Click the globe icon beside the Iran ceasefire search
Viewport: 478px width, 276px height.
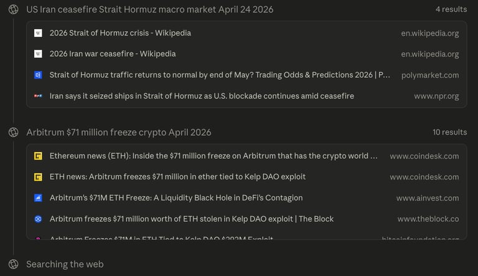(x=13, y=10)
